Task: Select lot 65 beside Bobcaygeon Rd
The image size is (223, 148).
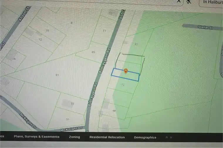Action: (x=93, y=52)
